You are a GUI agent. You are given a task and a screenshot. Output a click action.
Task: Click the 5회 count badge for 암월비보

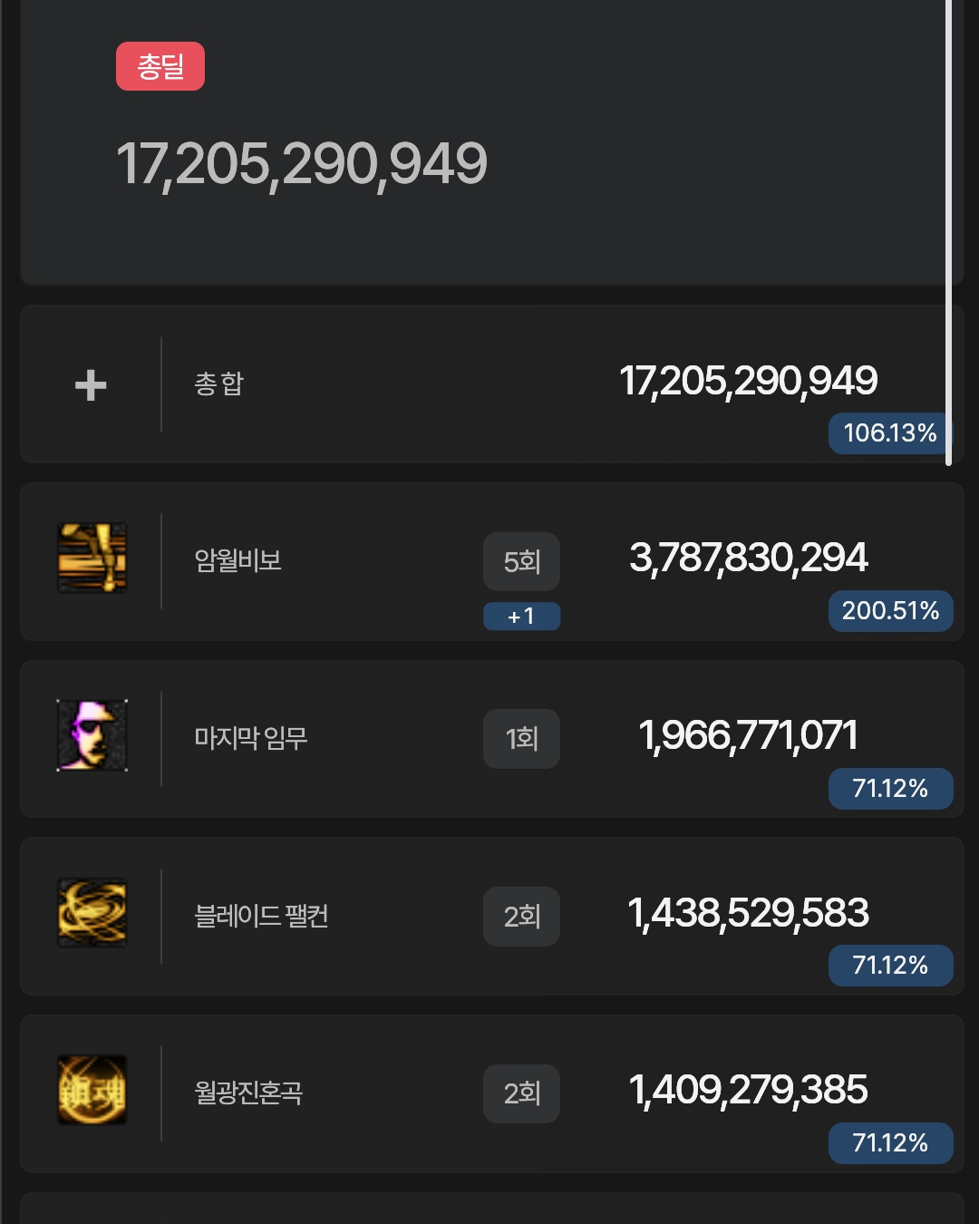tap(521, 562)
